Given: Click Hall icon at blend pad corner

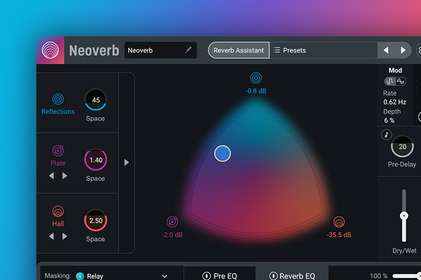Looking at the screenshot, I should click(x=339, y=222).
